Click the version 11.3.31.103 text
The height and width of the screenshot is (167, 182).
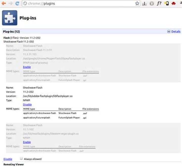point(30,54)
